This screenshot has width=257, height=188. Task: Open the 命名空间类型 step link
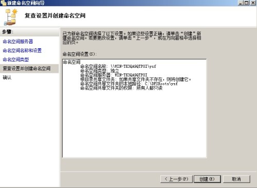coord(16,60)
